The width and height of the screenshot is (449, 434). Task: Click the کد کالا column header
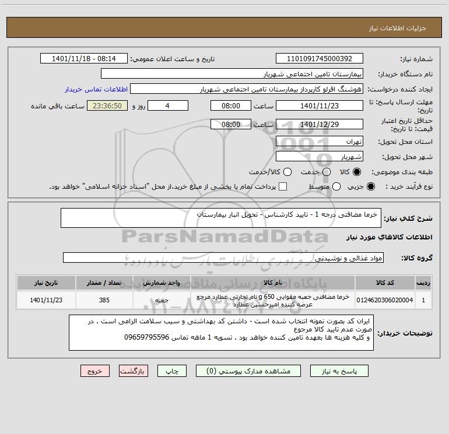click(x=385, y=283)
